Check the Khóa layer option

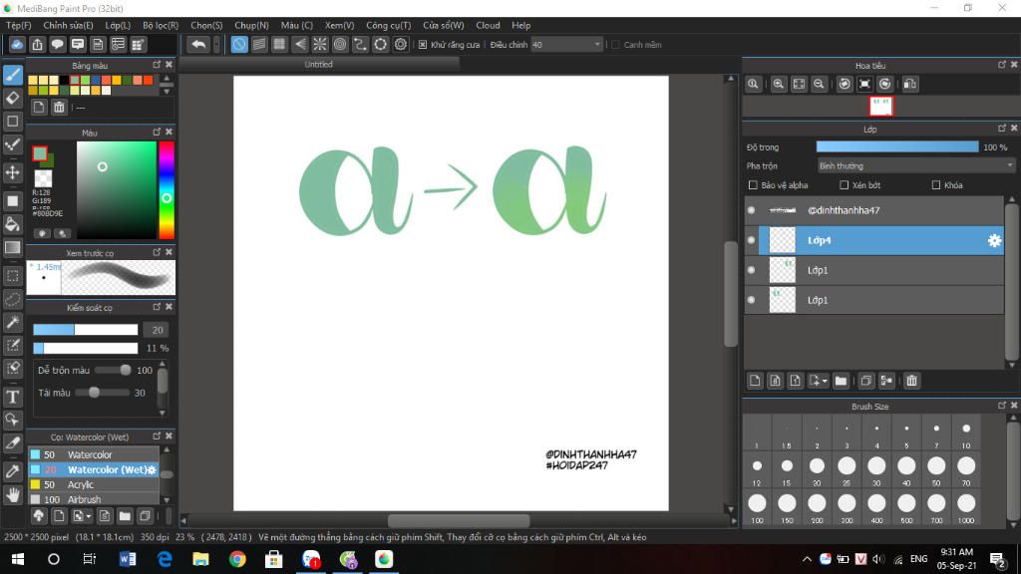click(935, 185)
